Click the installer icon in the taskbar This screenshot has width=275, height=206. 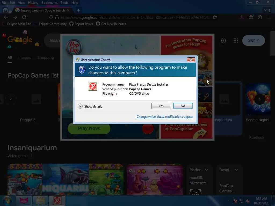click(x=57, y=201)
